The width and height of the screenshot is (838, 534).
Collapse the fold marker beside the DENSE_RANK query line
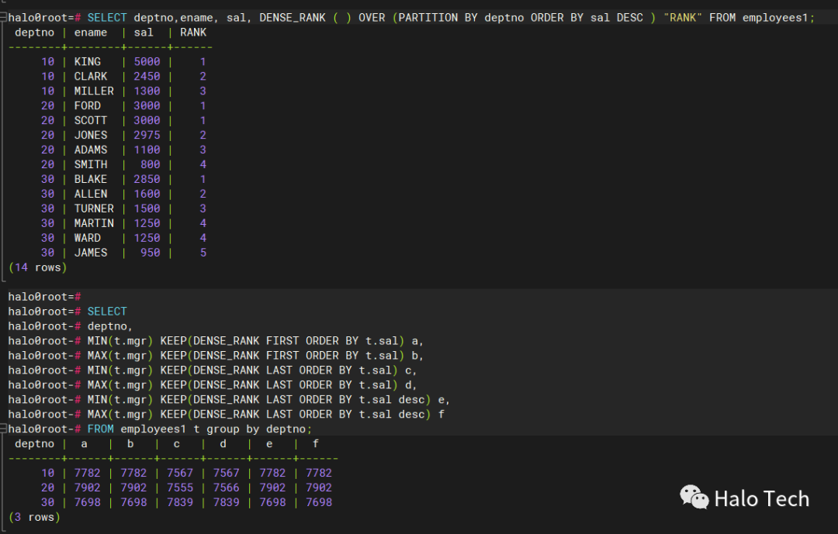click(x=3, y=17)
